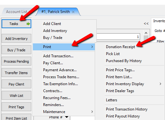
Task: Expand the Maintenance submenu
Action: pos(64,112)
